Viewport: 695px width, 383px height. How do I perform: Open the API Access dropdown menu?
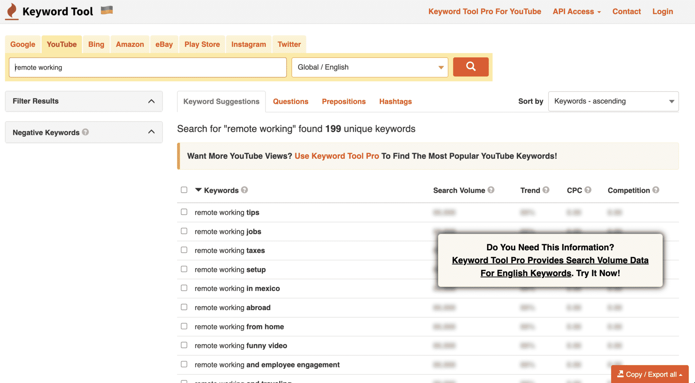(x=577, y=12)
